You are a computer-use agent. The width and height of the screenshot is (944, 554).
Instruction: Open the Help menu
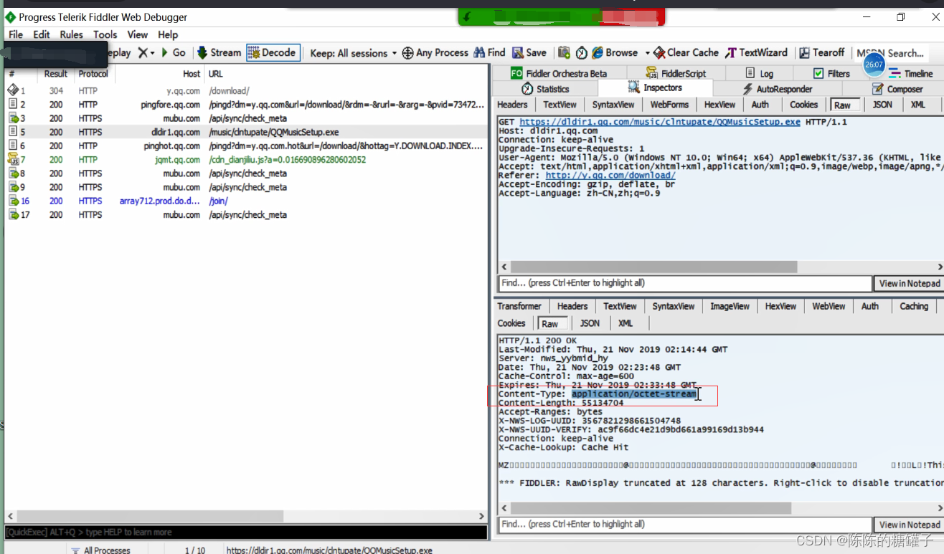click(168, 34)
